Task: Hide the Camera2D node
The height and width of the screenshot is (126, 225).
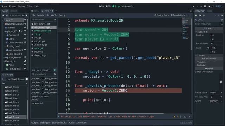Action: pyautogui.click(x=25, y=35)
